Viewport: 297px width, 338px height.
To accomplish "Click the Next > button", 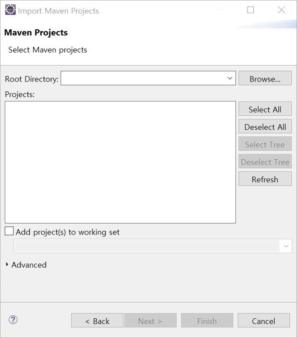I will pos(150,320).
